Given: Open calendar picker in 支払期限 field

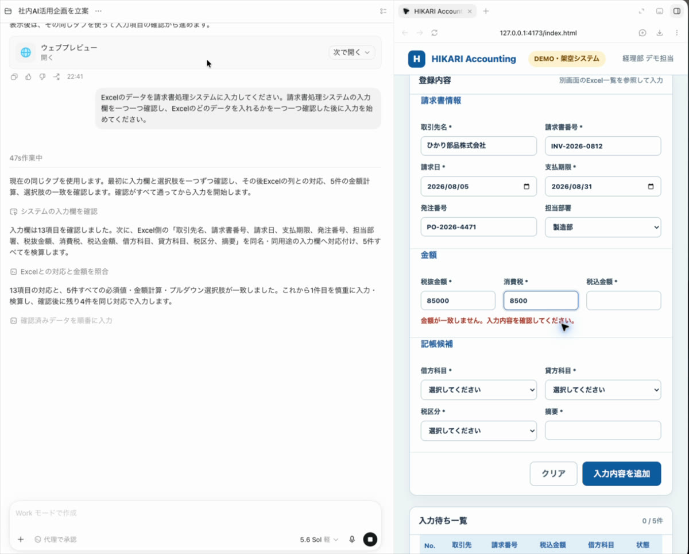Looking at the screenshot, I should [651, 186].
